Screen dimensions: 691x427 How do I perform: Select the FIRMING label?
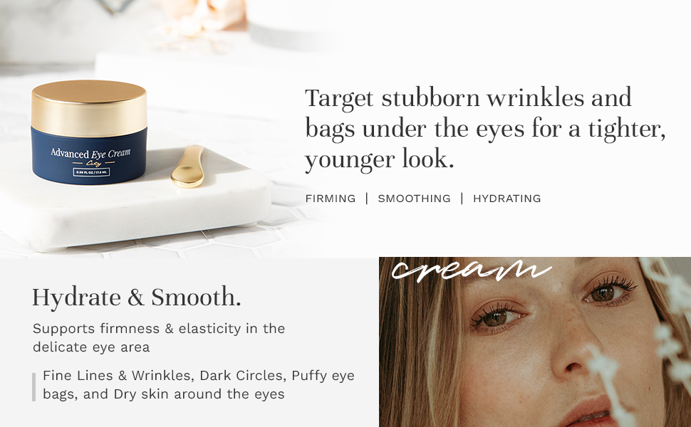[x=331, y=199]
